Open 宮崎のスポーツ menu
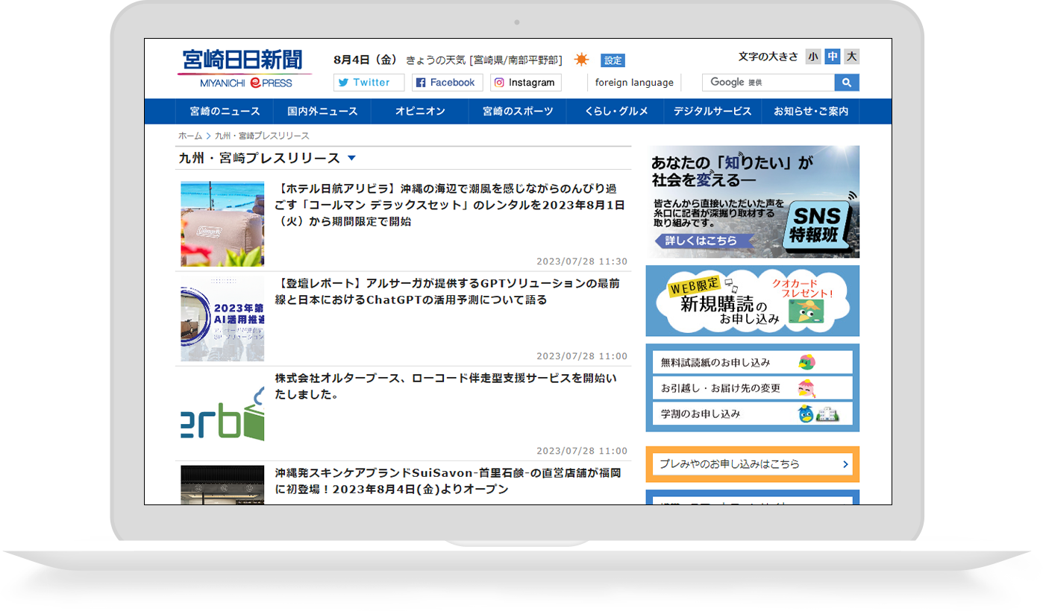 (518, 112)
